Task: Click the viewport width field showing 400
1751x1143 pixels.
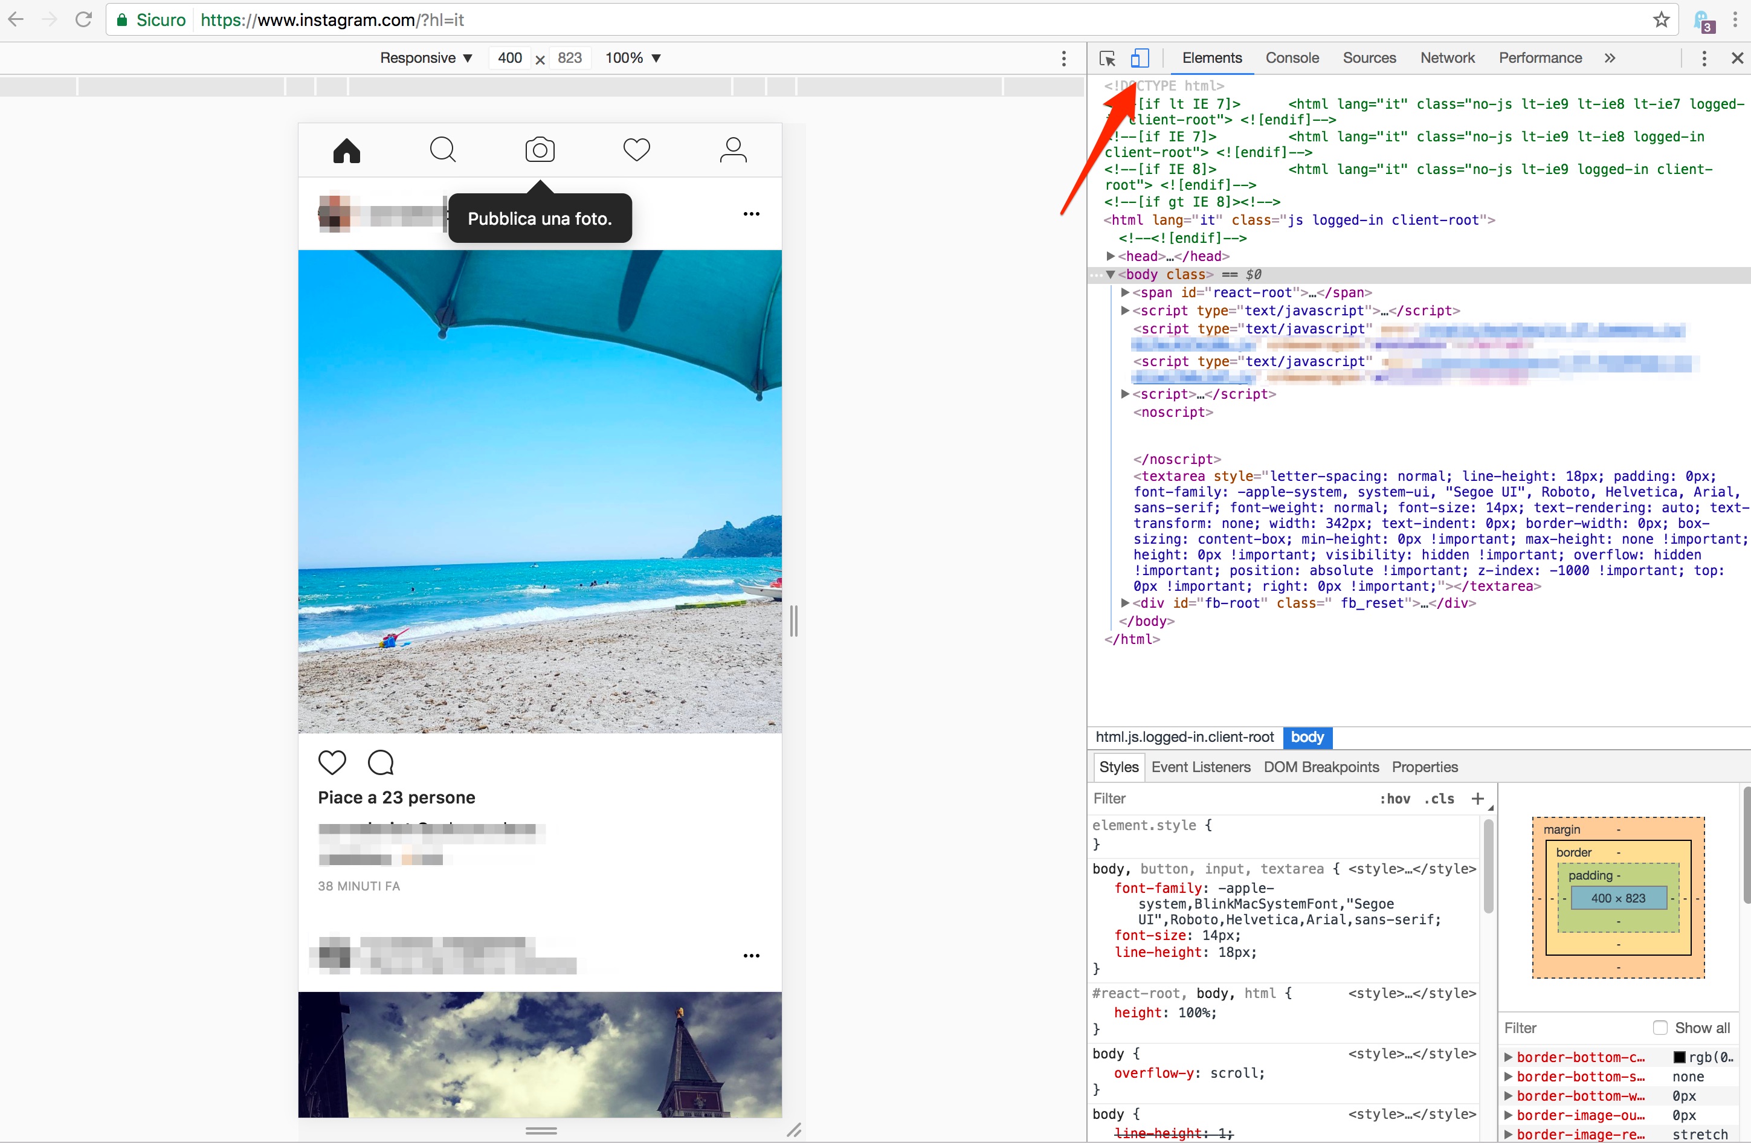Action: tap(509, 58)
